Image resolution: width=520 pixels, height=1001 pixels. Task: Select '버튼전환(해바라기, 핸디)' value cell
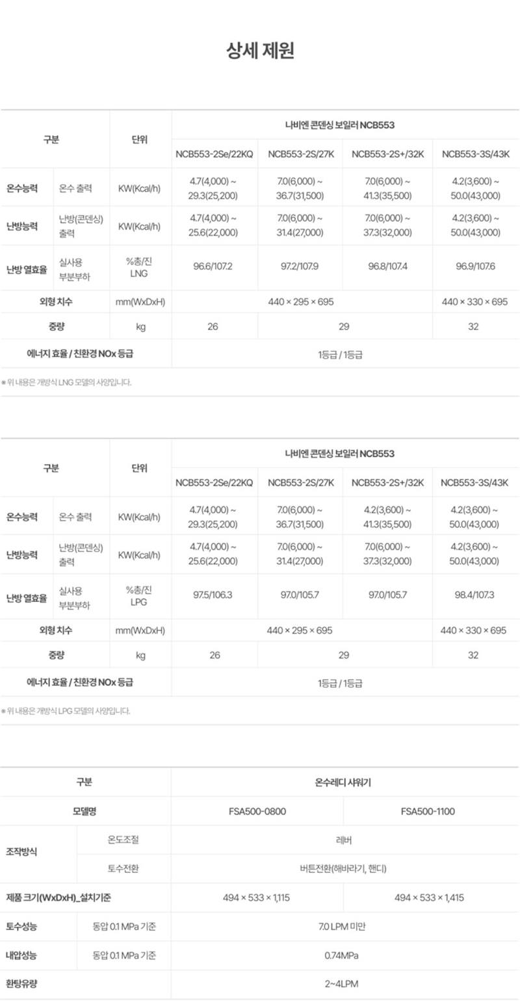[344, 868]
